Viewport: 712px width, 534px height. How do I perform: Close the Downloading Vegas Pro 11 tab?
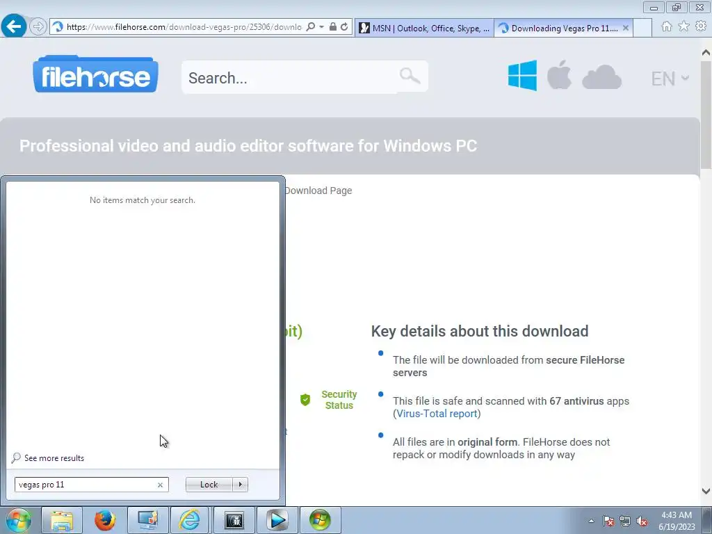[626, 28]
